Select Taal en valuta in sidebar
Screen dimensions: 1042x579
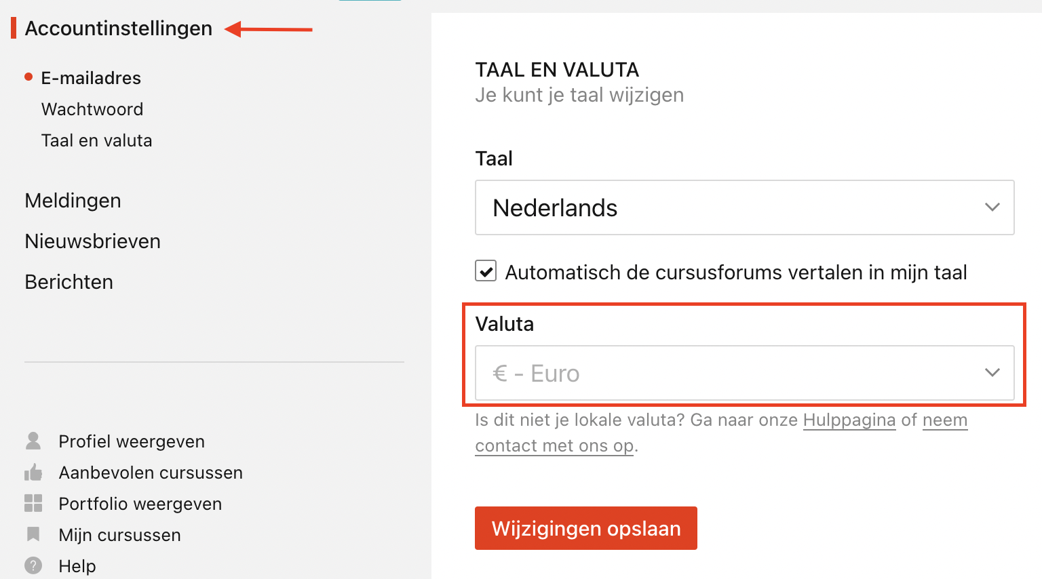click(x=96, y=140)
